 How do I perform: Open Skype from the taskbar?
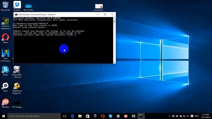click(110, 116)
